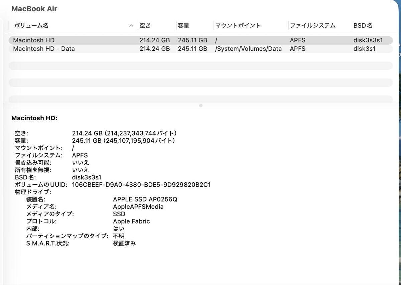Click free space value 214,237,343,744 バイト

point(124,133)
